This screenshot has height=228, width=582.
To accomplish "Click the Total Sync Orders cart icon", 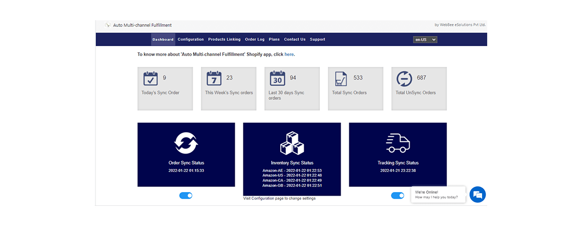I will 341,79.
